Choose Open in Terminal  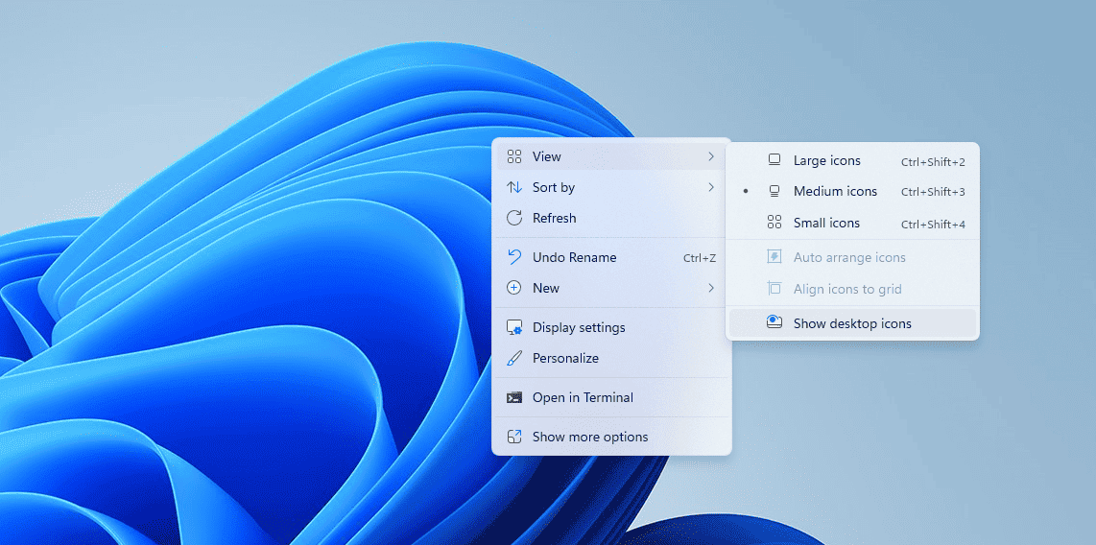click(x=611, y=397)
